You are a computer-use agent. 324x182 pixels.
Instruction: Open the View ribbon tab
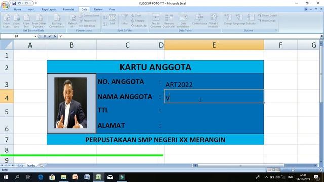(x=112, y=9)
